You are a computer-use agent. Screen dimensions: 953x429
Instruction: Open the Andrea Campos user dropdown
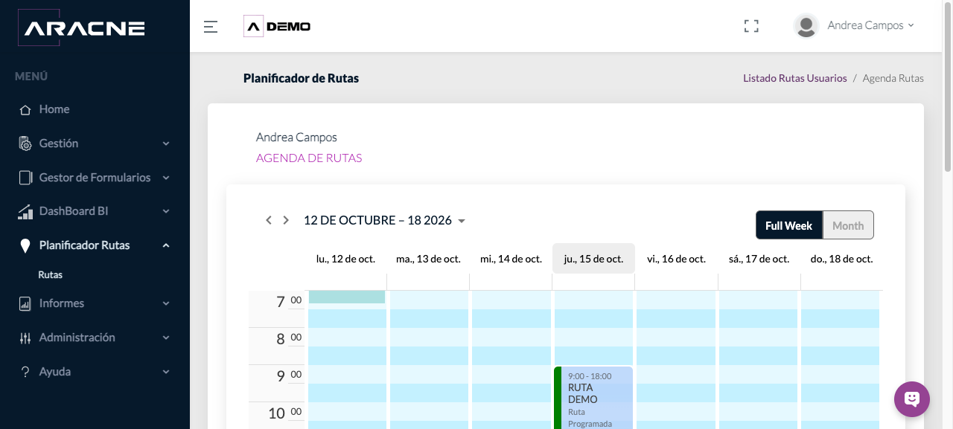pyautogui.click(x=870, y=25)
